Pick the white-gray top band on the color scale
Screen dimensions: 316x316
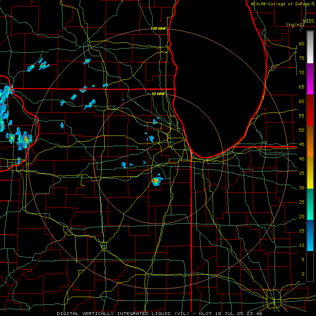point(310,47)
